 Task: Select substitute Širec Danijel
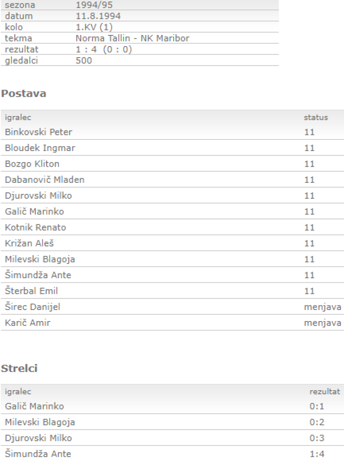pos(33,307)
